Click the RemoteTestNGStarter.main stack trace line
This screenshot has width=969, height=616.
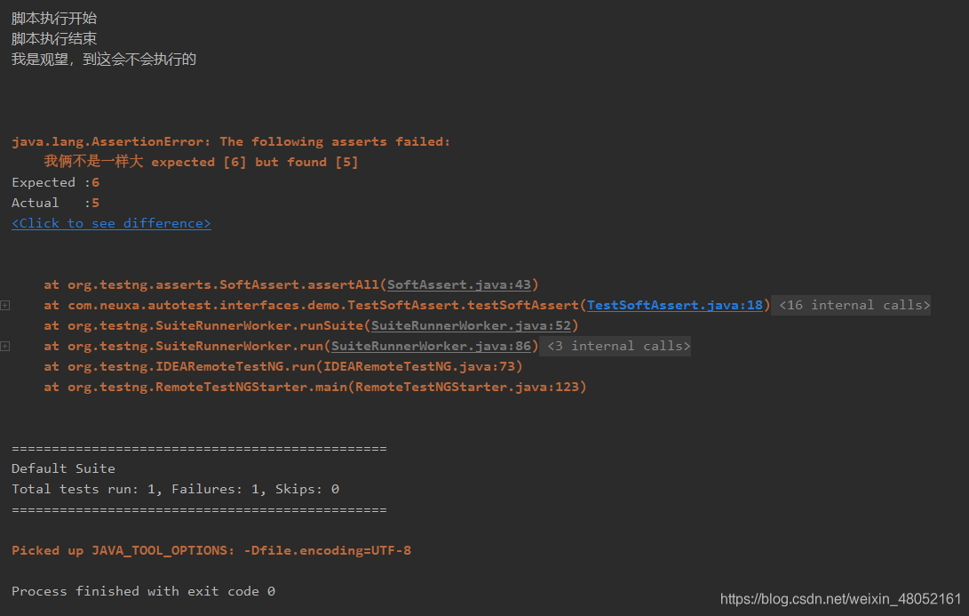point(315,387)
